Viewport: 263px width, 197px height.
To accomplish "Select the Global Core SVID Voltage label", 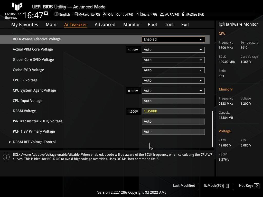I will (x=33, y=60).
